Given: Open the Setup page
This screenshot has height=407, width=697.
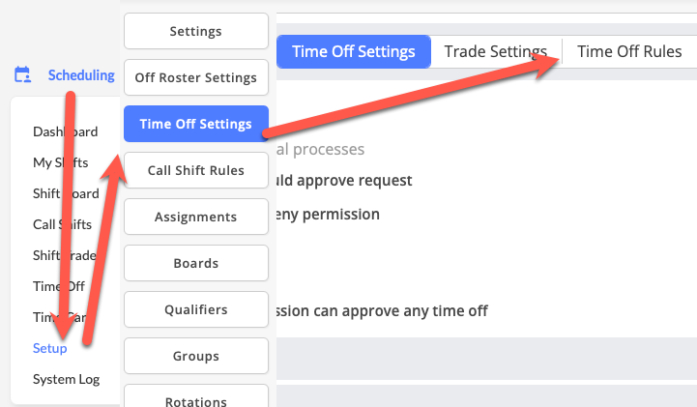Looking at the screenshot, I should click(49, 348).
